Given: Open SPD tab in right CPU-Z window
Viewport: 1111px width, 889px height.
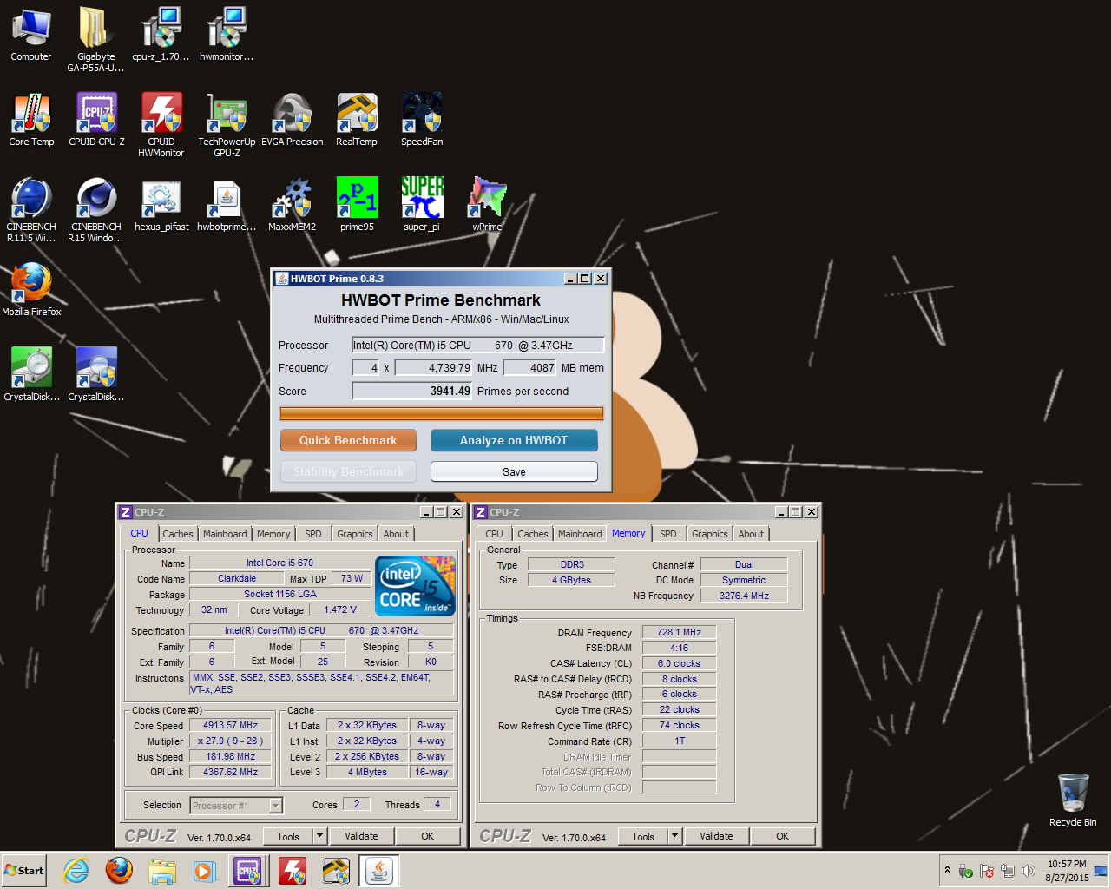Looking at the screenshot, I should (667, 534).
